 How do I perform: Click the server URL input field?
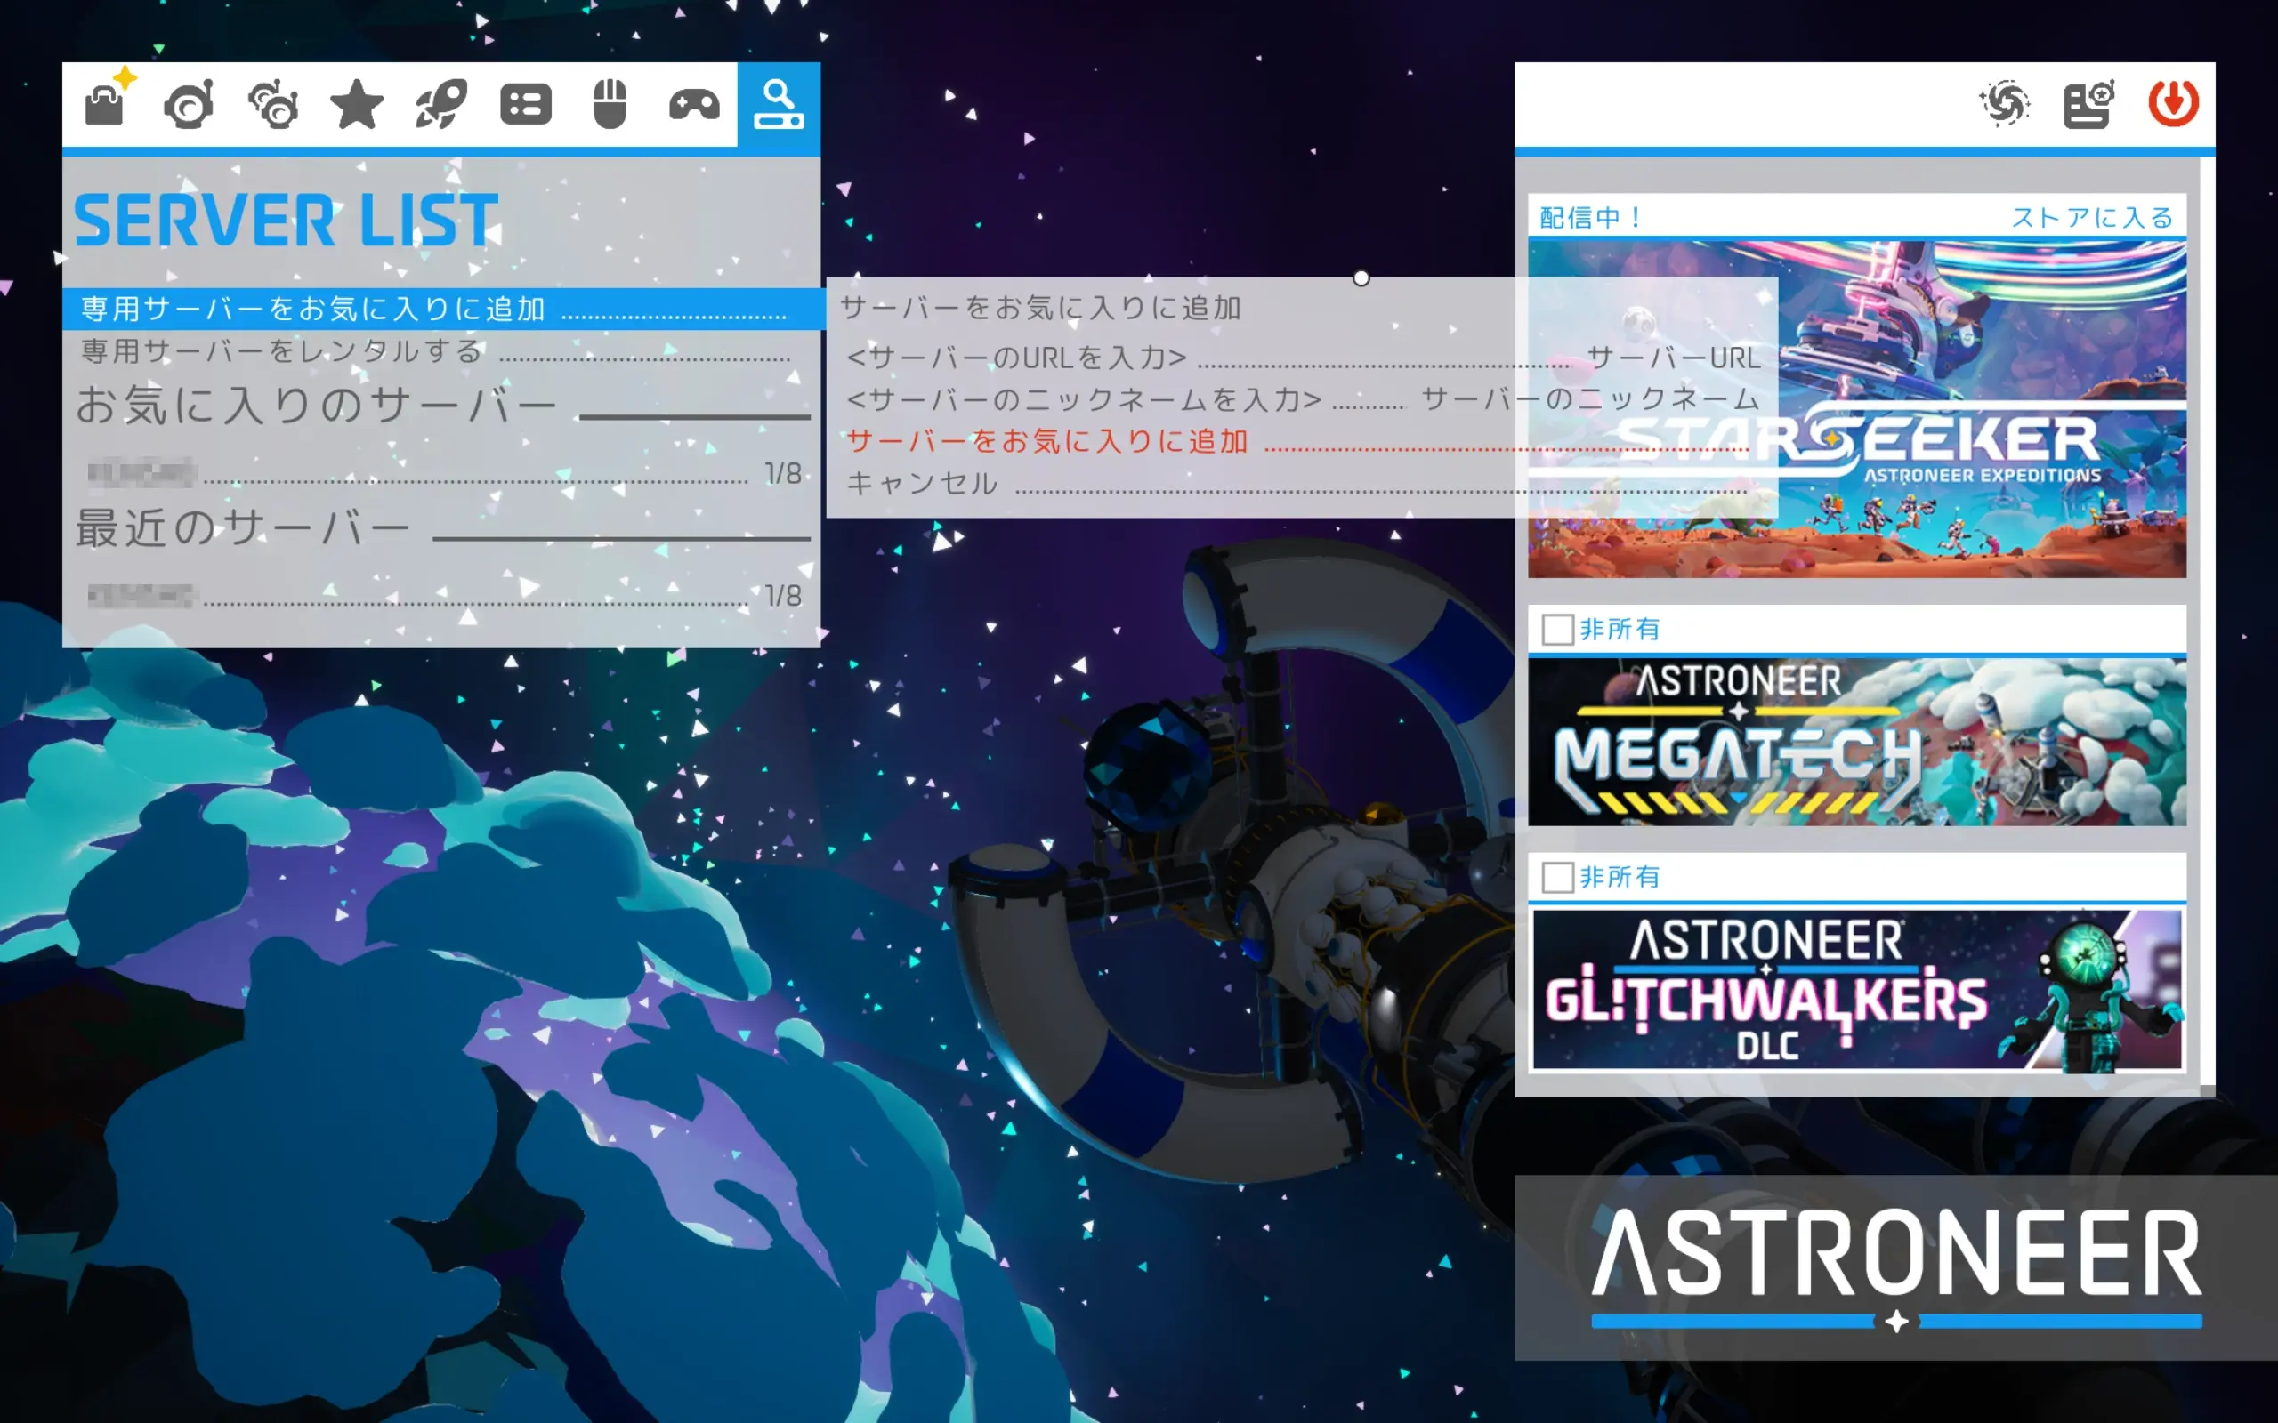click(1302, 358)
